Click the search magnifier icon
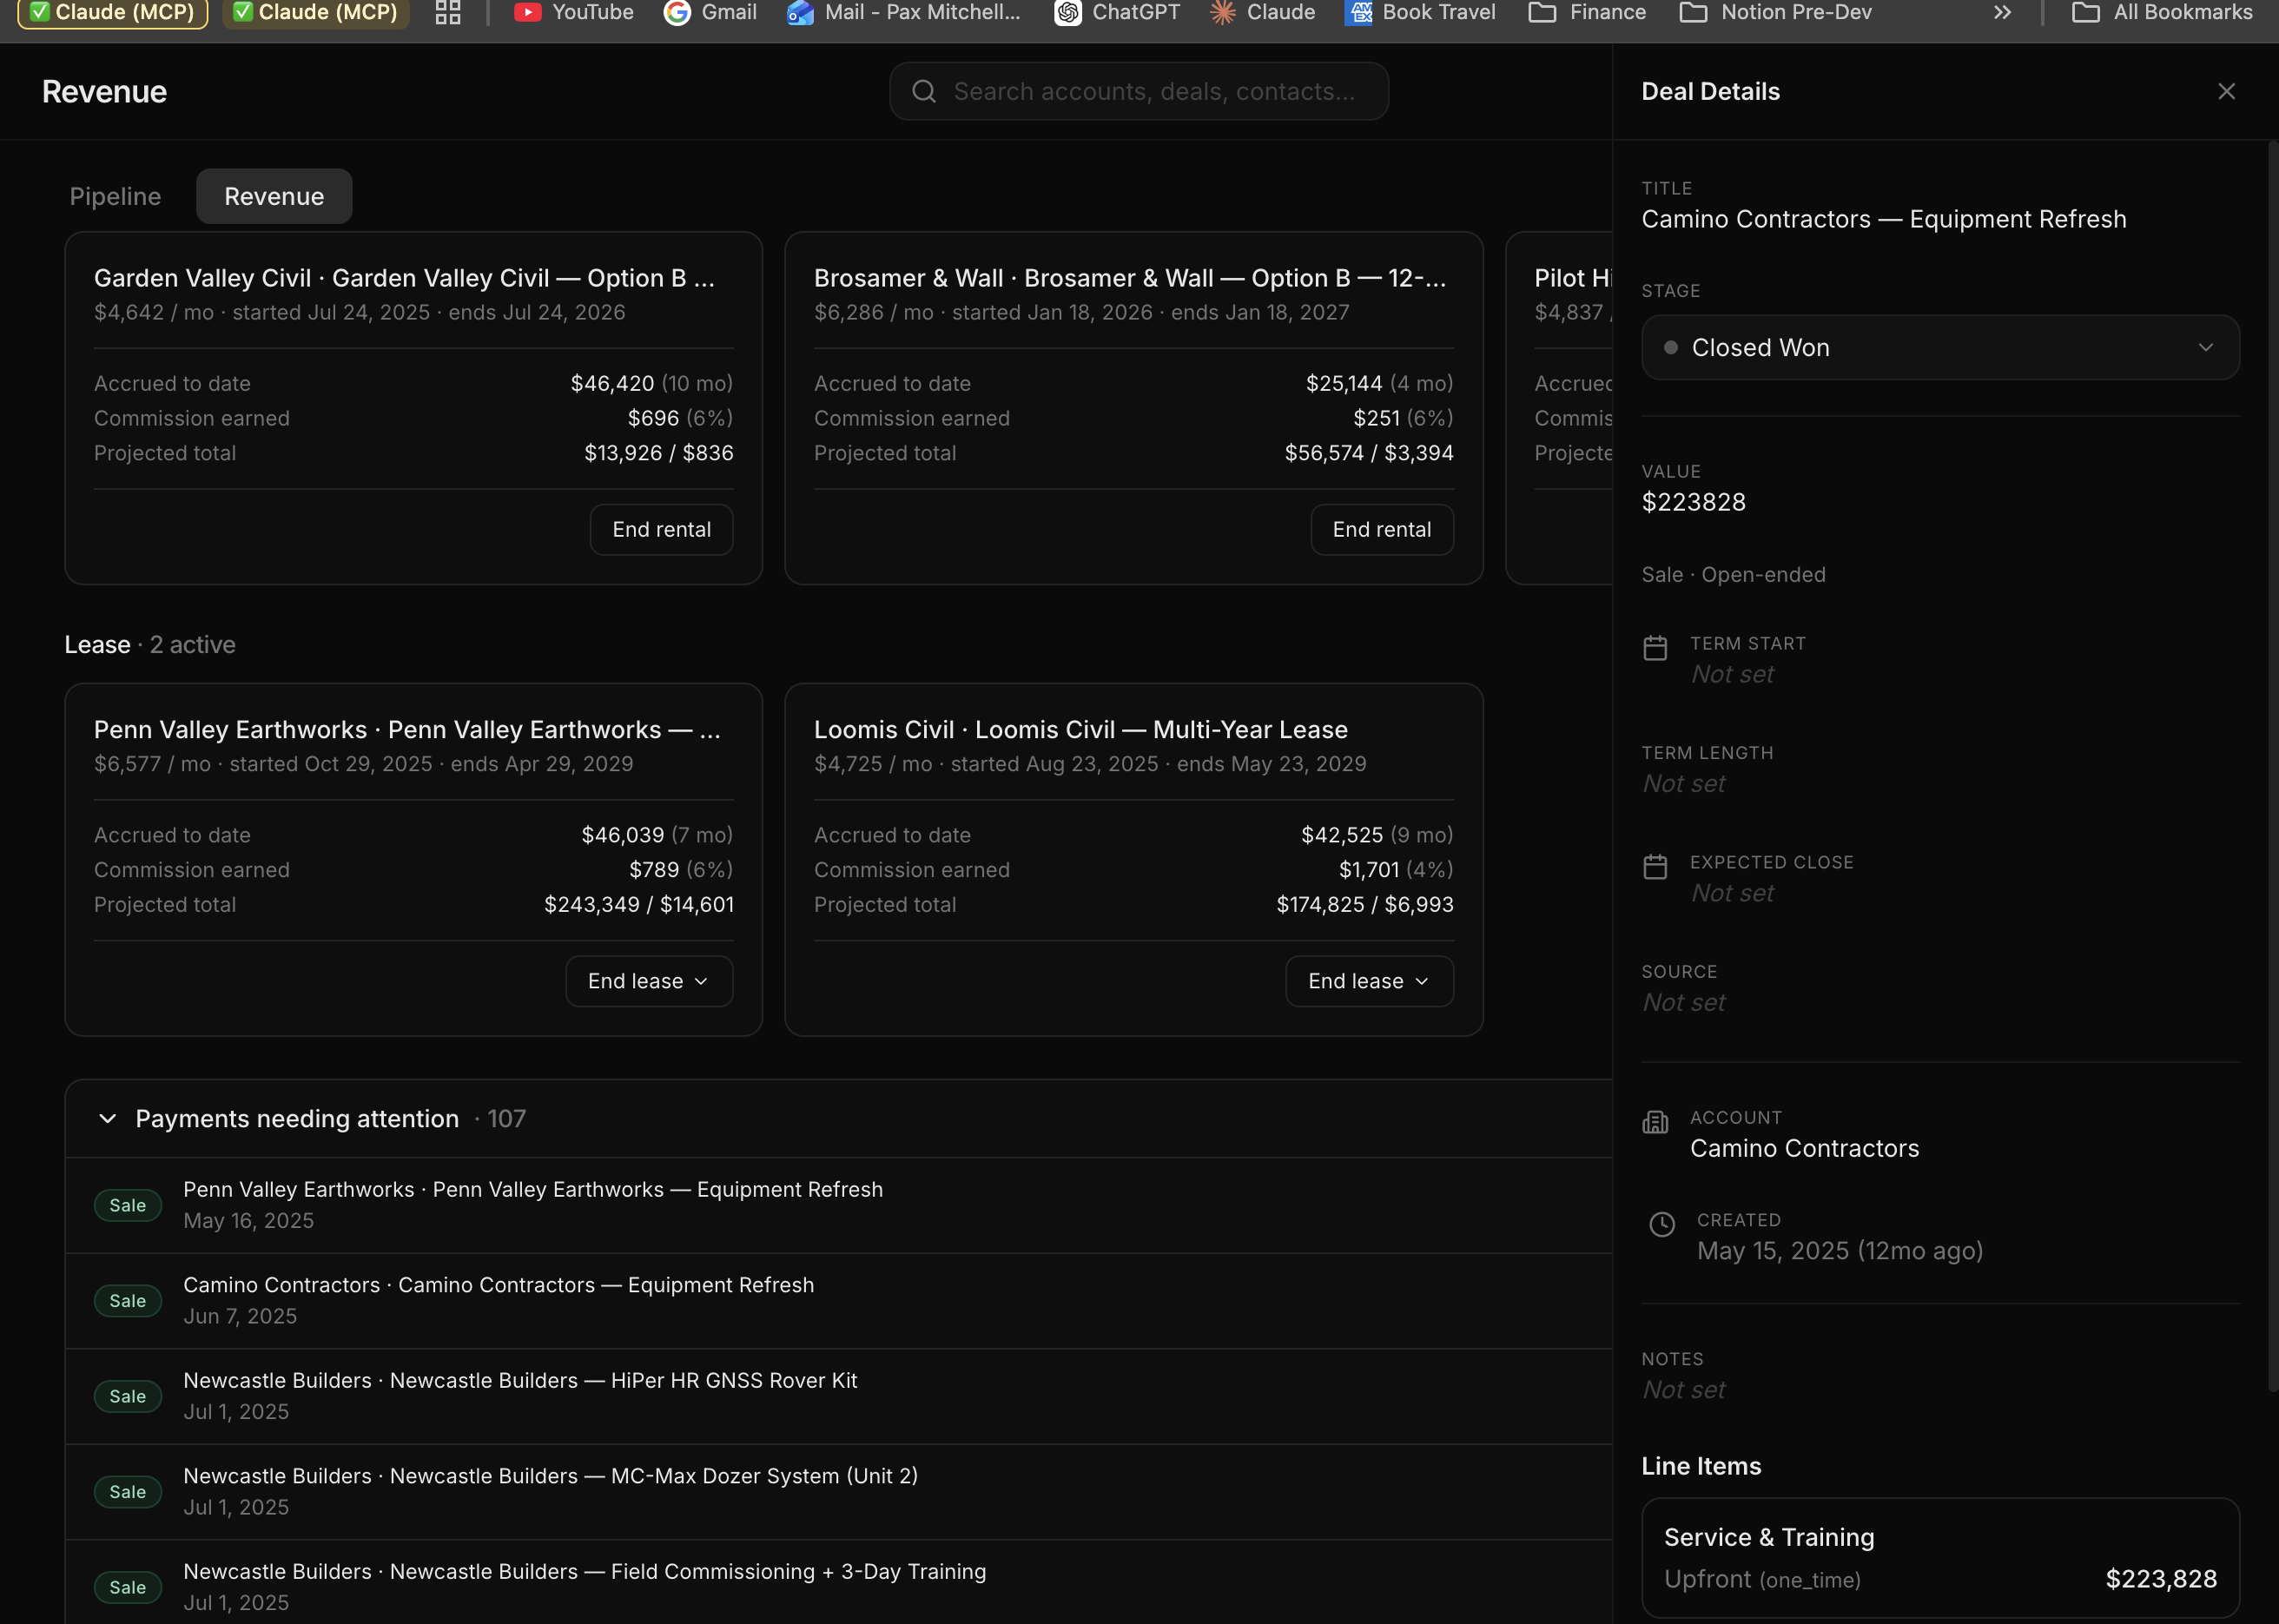Viewport: 2279px width, 1624px height. [924, 91]
